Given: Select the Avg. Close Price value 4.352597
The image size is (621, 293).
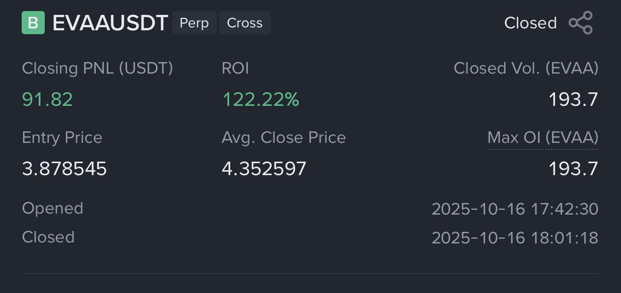Looking at the screenshot, I should (264, 169).
